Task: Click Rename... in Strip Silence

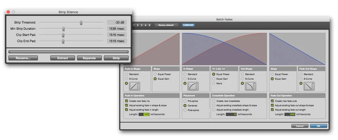Action: tap(23, 58)
